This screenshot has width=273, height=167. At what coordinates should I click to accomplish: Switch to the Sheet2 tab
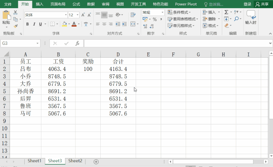pyautogui.click(x=75, y=161)
